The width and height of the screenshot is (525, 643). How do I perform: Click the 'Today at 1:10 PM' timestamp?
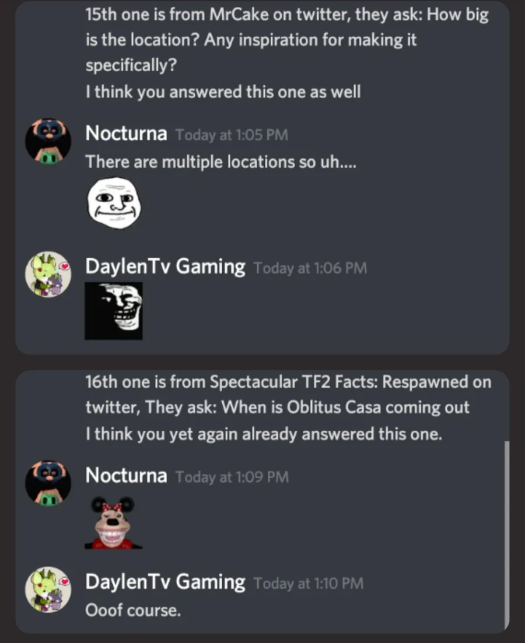coord(309,584)
